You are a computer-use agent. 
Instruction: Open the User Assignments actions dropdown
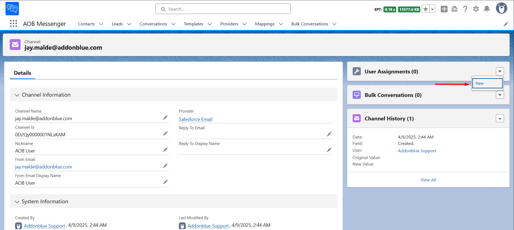click(x=500, y=72)
